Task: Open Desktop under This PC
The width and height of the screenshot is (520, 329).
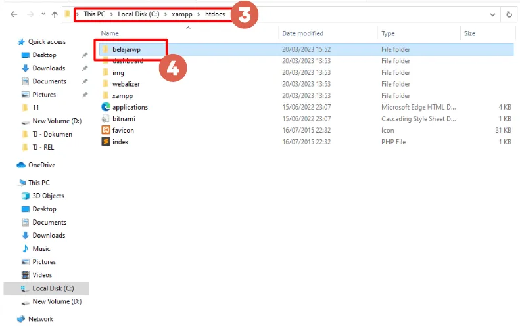Action: 45,209
